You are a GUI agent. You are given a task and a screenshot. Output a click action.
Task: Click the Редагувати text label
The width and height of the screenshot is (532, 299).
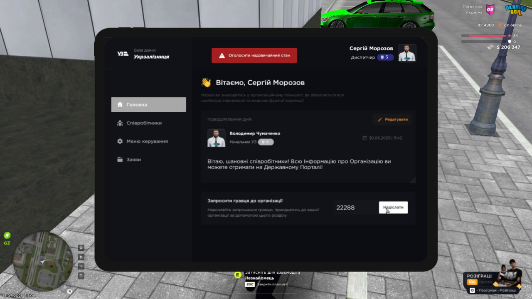(x=396, y=120)
